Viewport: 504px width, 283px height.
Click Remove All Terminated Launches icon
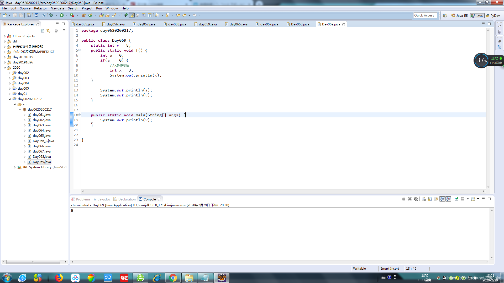tap(416, 199)
